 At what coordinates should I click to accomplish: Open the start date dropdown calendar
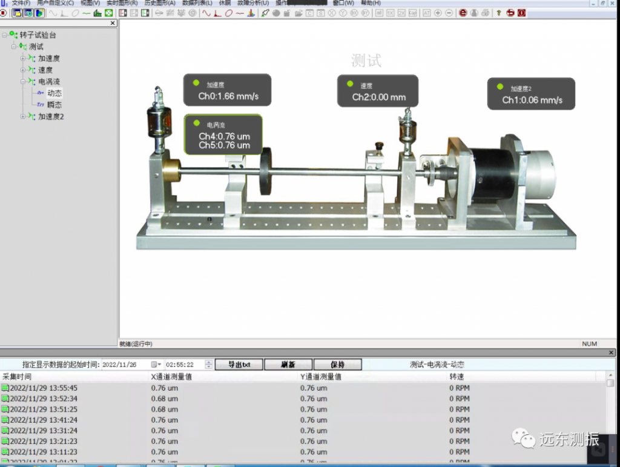(x=156, y=365)
